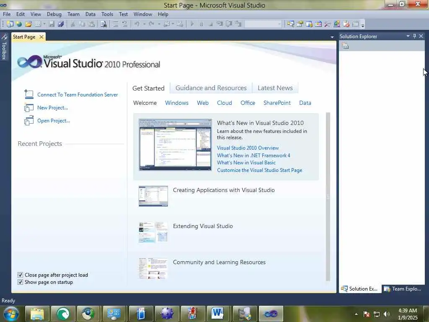Open the collapsed Toolbox side panel

coord(4,47)
